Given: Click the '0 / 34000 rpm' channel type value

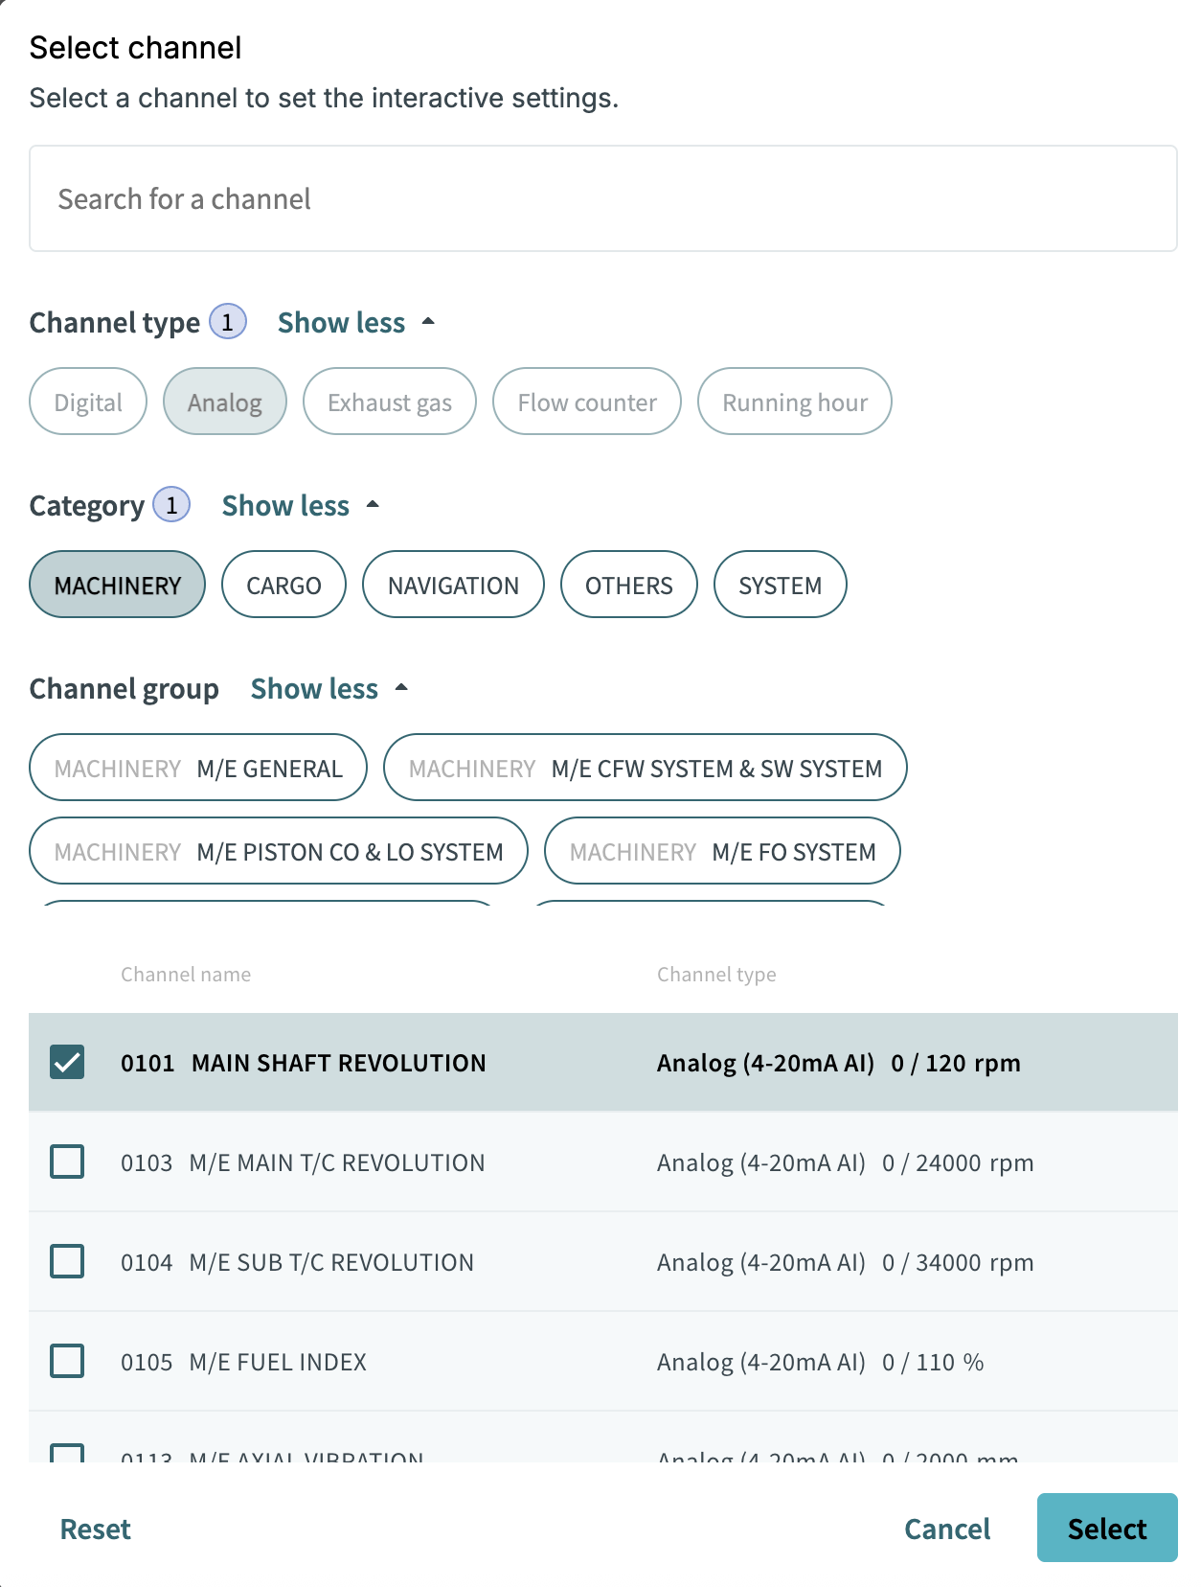Looking at the screenshot, I should click(x=958, y=1262).
